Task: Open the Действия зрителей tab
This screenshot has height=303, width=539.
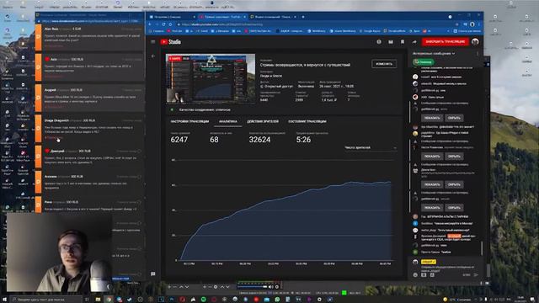Action: pyautogui.click(x=263, y=121)
